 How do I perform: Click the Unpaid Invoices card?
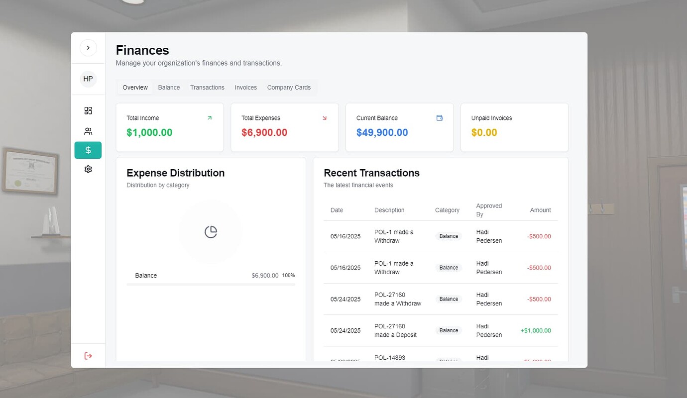[514, 127]
